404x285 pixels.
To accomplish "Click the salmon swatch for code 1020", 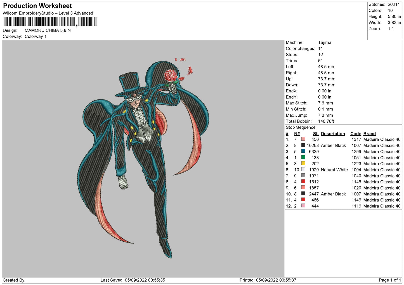I will click(303, 188).
